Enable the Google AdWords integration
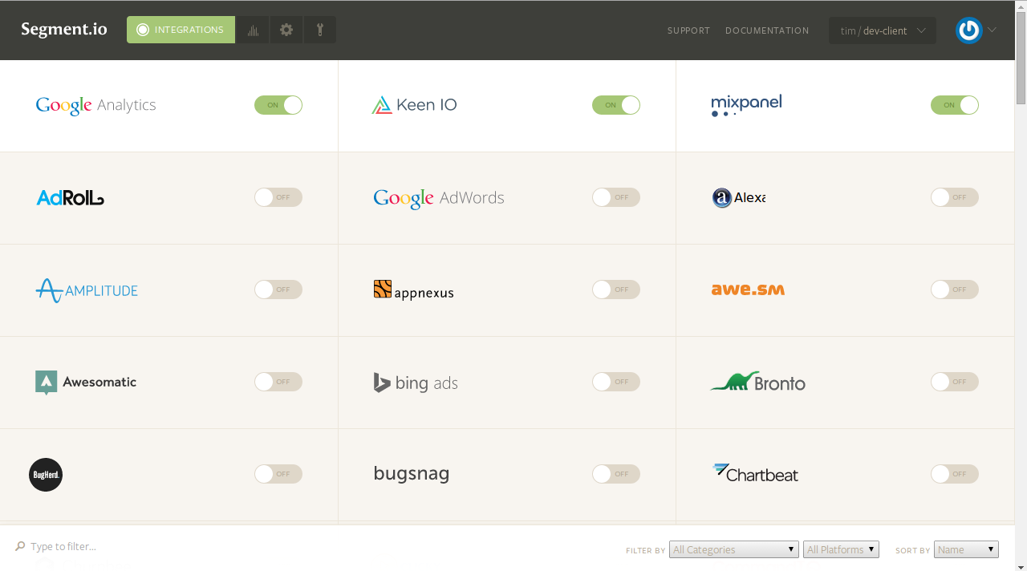The width and height of the screenshot is (1027, 571). click(x=616, y=197)
